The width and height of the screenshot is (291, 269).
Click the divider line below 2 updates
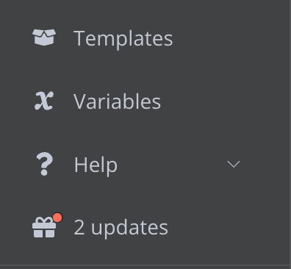pos(145,265)
